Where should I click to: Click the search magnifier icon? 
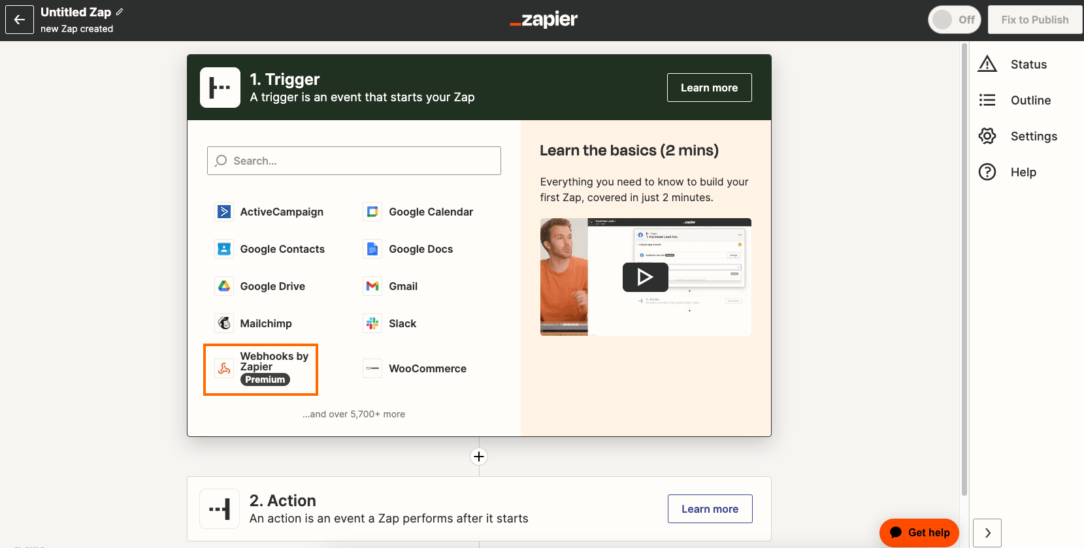221,161
